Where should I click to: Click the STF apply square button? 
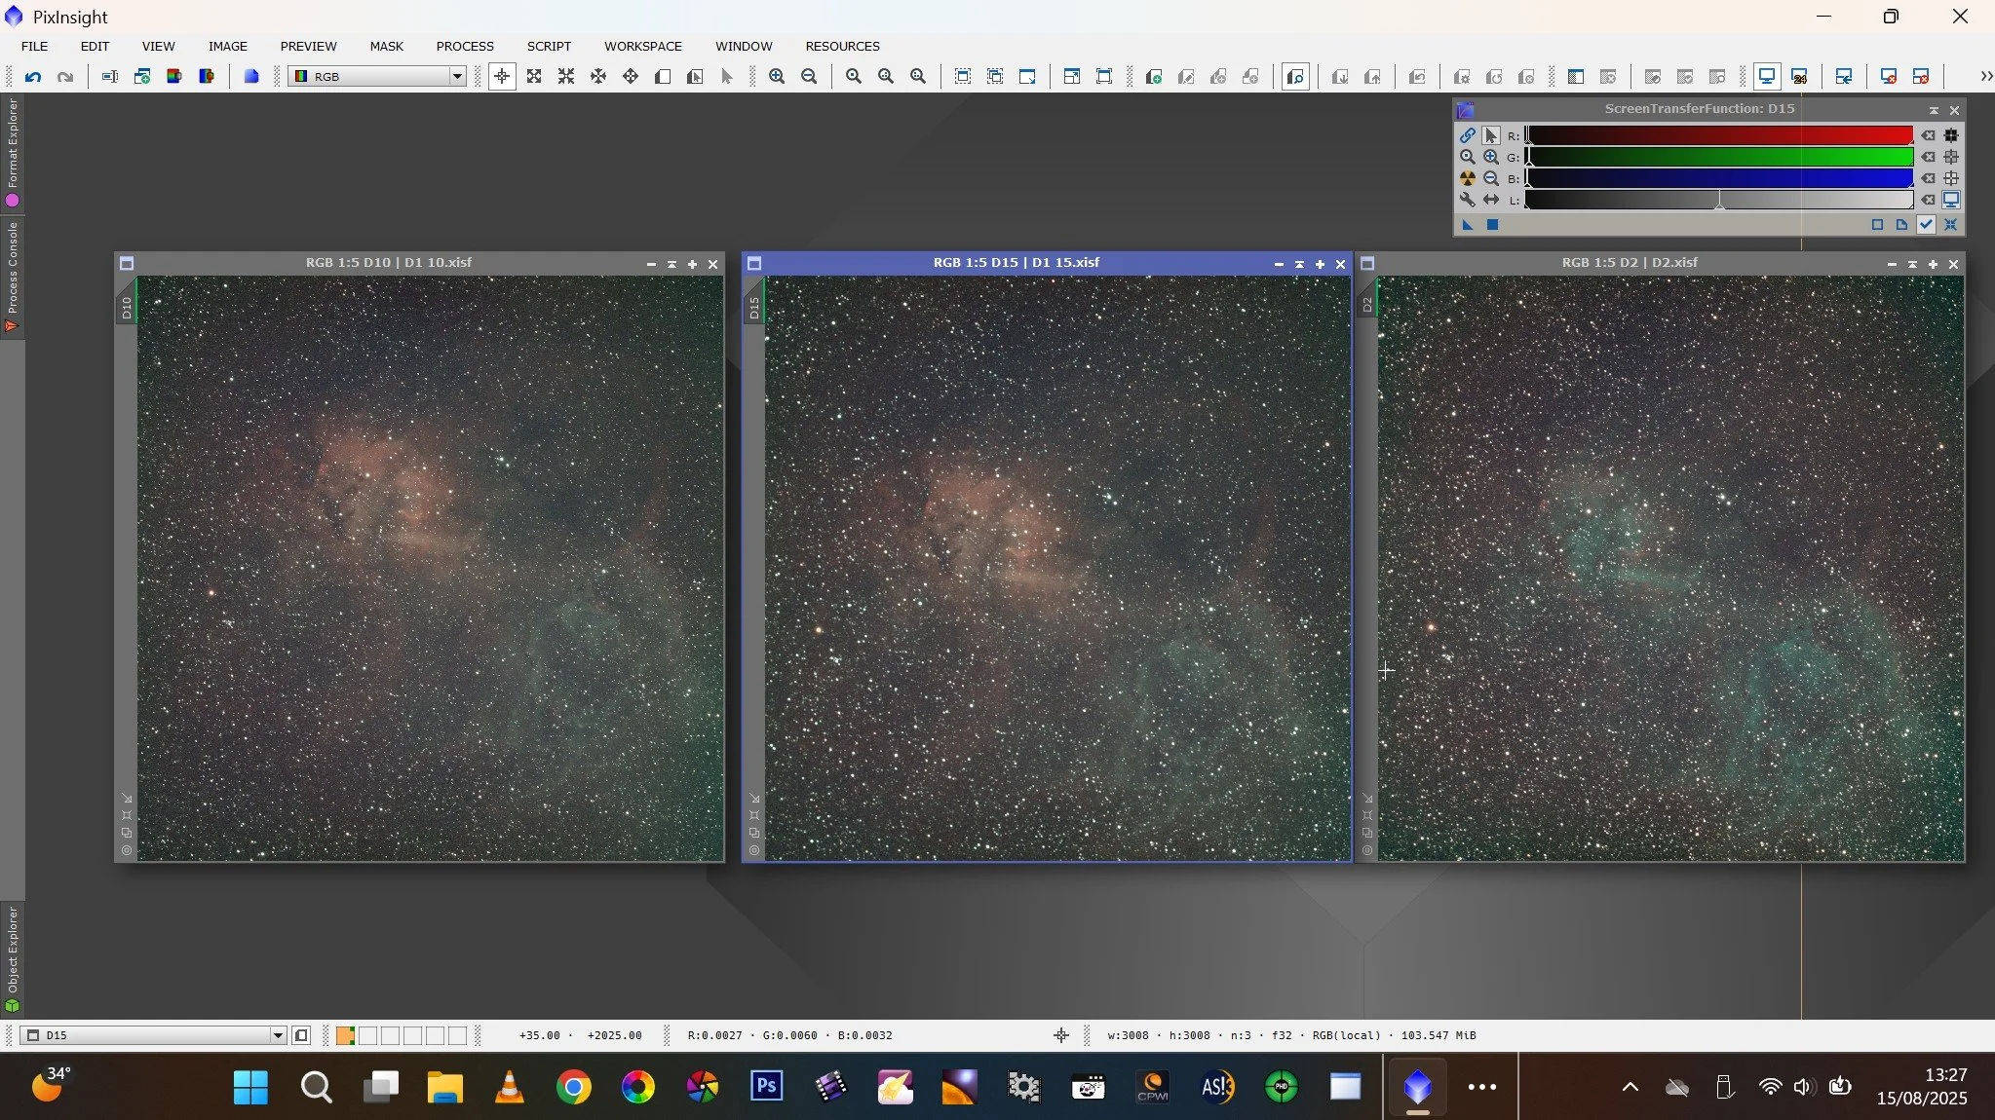pos(1492,225)
